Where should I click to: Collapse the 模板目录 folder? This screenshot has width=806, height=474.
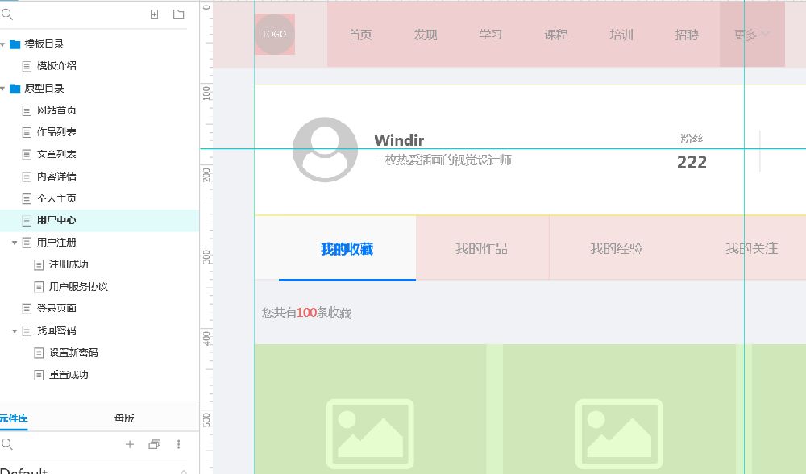6,44
